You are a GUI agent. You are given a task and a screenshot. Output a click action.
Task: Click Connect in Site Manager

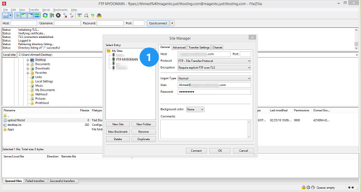(196, 151)
